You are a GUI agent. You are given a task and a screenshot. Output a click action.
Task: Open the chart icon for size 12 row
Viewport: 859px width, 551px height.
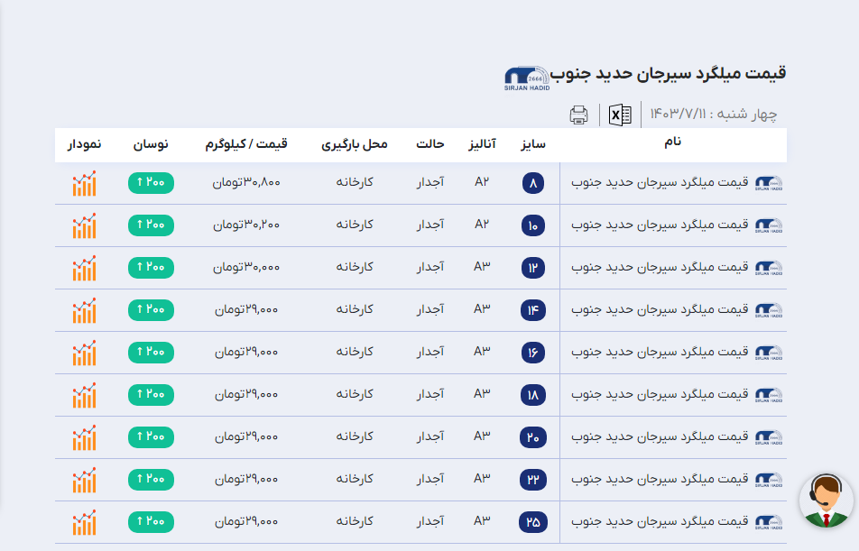coord(84,268)
